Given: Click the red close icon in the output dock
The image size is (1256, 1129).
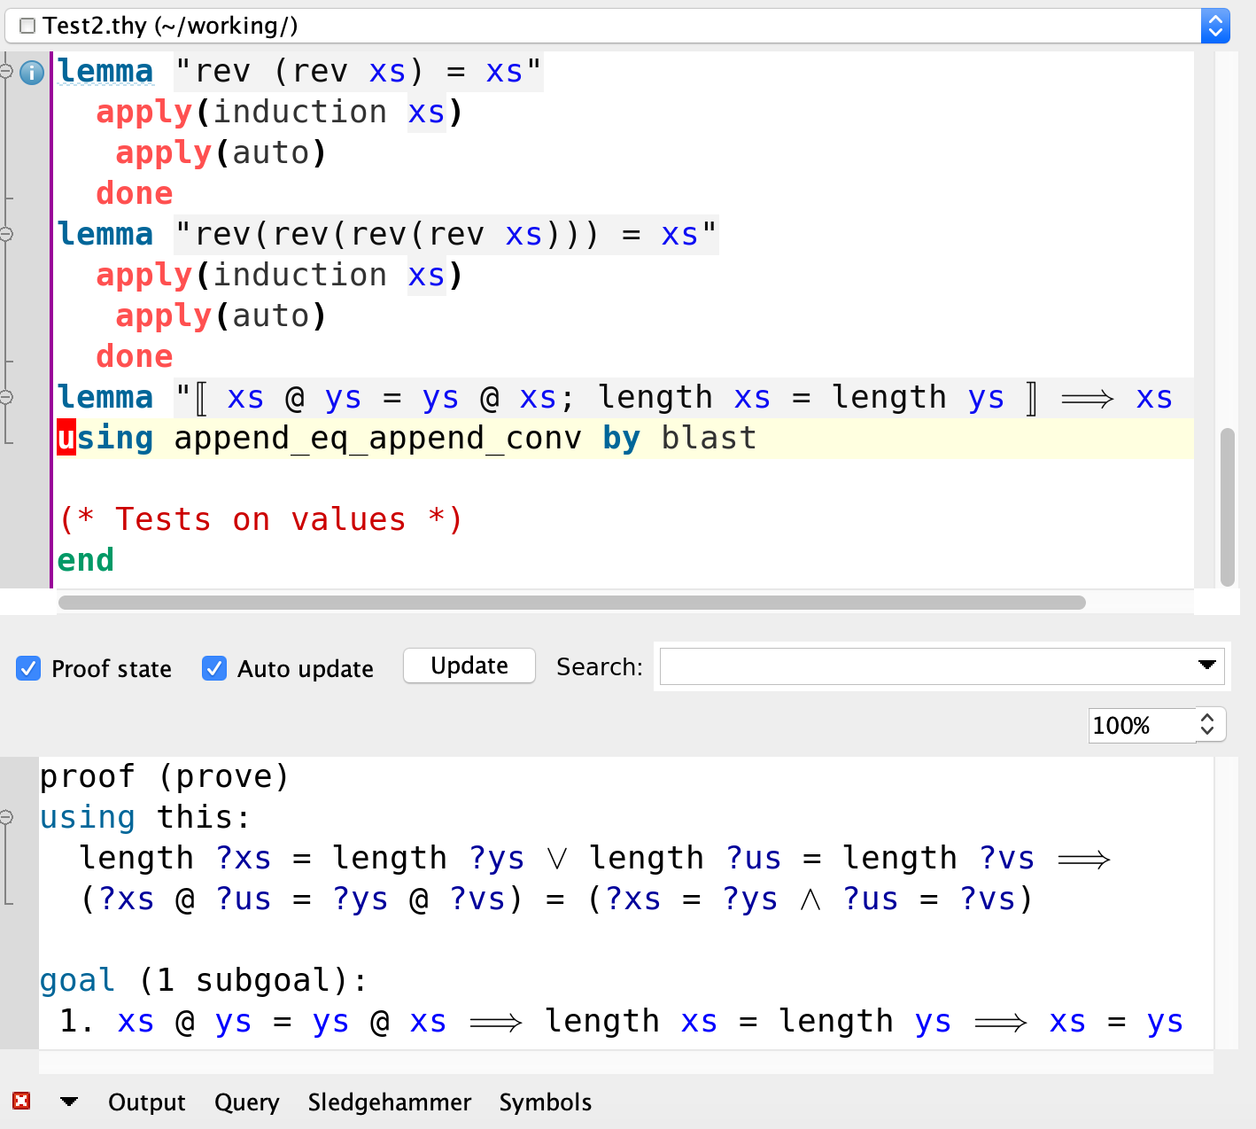Looking at the screenshot, I should (20, 1101).
